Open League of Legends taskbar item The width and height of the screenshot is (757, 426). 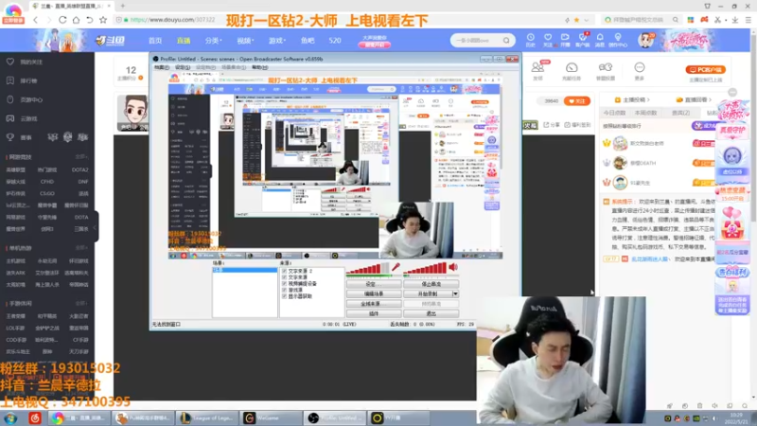(x=207, y=417)
